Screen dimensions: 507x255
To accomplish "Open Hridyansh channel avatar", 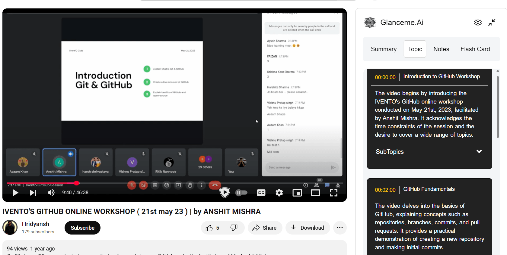I will tap(10, 227).
